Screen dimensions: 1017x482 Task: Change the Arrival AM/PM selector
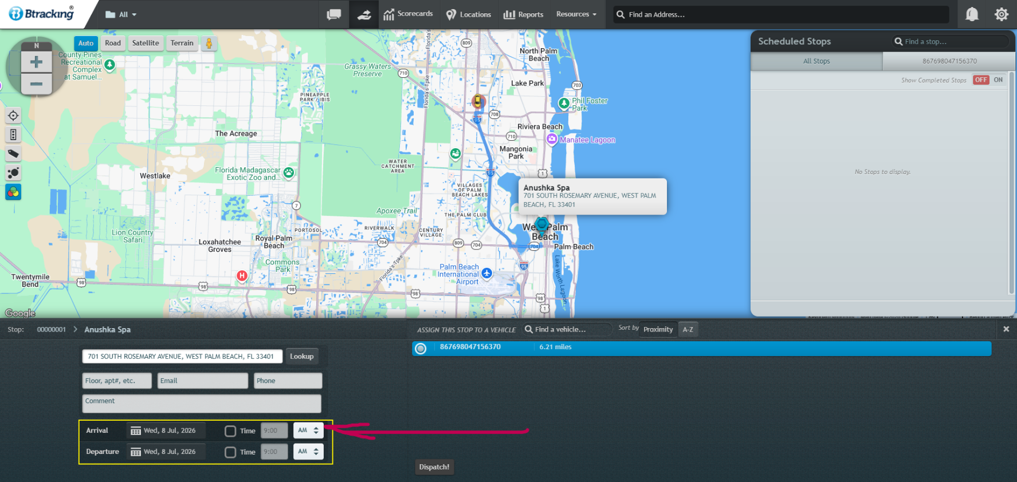[308, 430]
